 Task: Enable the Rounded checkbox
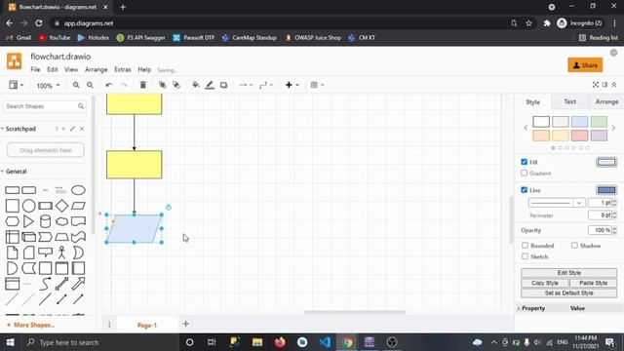(525, 245)
